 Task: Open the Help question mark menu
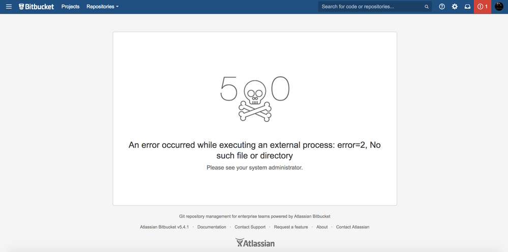442,7
